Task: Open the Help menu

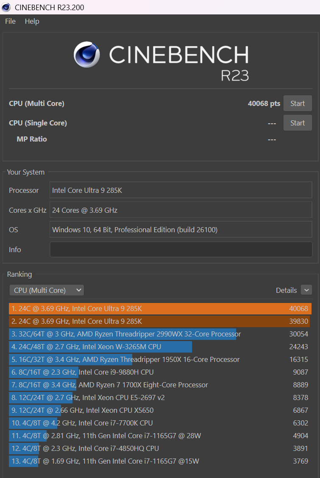Action: [32, 21]
